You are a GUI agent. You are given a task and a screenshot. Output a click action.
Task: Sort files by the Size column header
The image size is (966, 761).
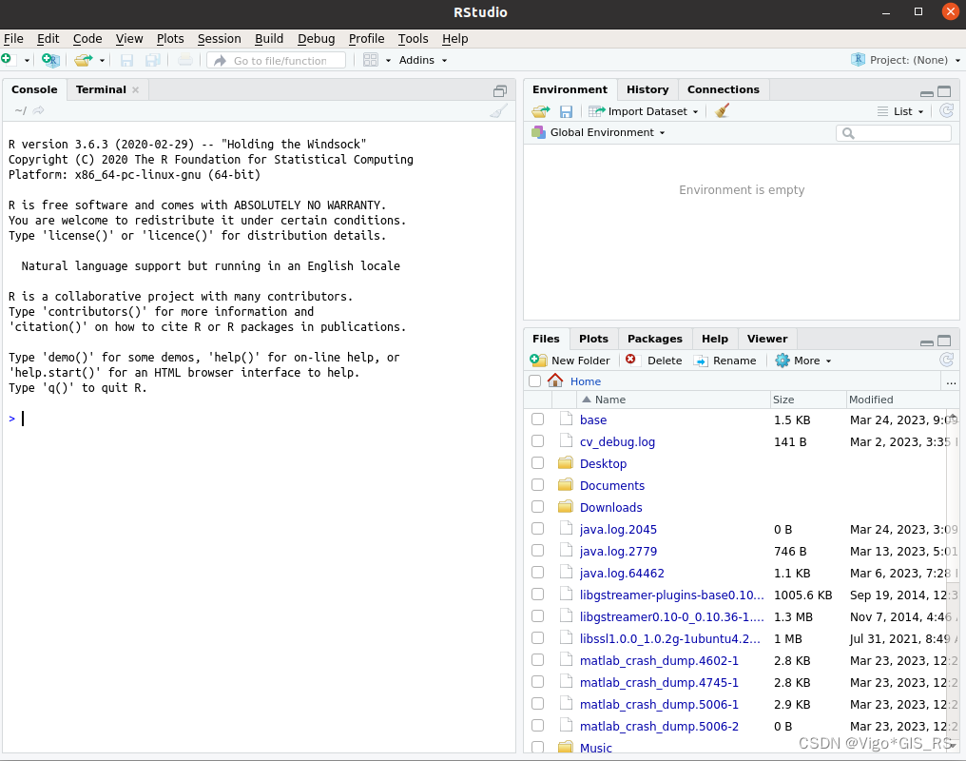coord(808,400)
